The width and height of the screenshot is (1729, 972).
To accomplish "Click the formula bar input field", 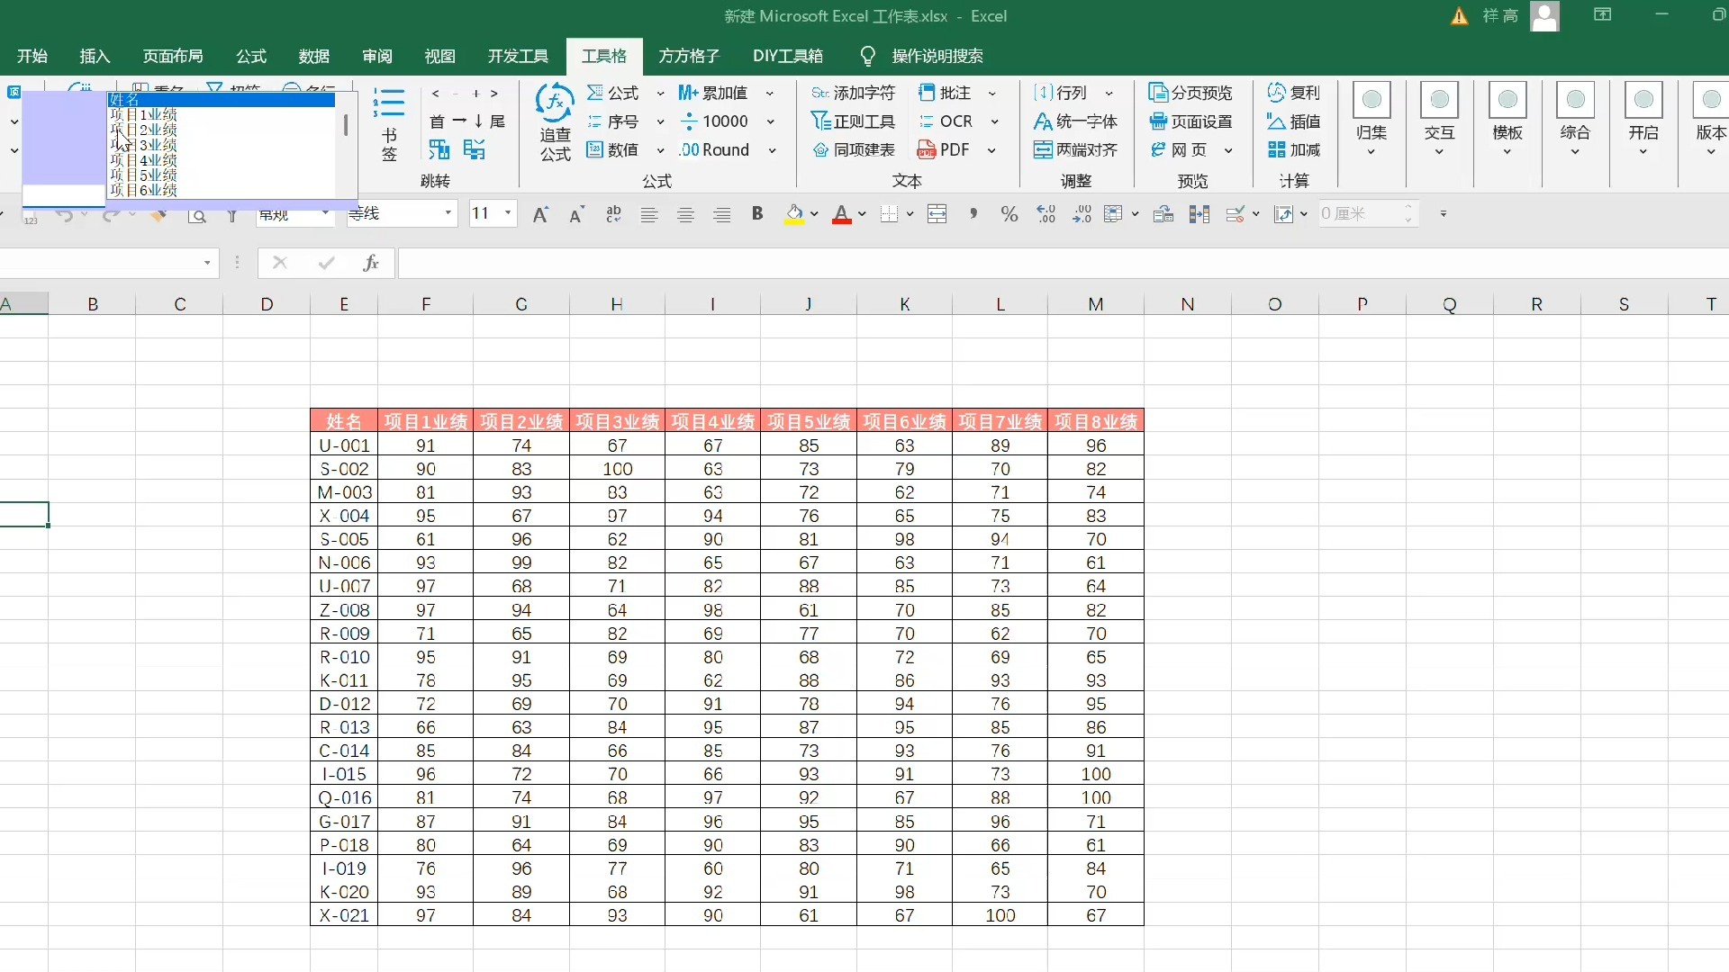I will (991, 263).
